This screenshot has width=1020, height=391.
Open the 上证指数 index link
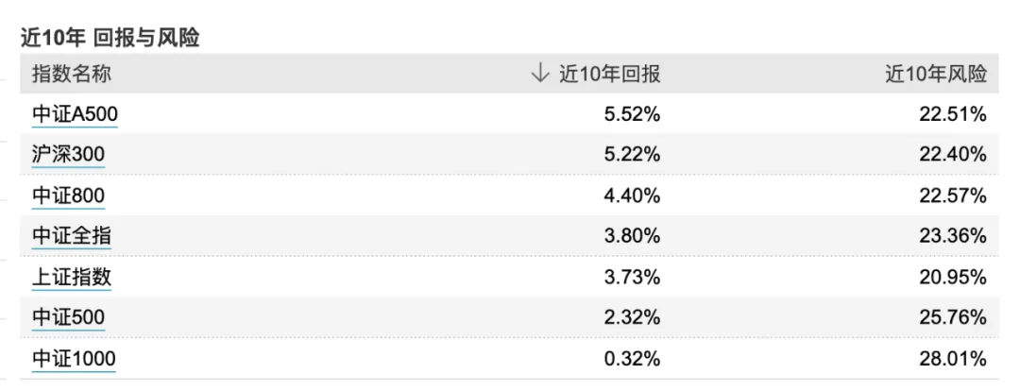72,277
